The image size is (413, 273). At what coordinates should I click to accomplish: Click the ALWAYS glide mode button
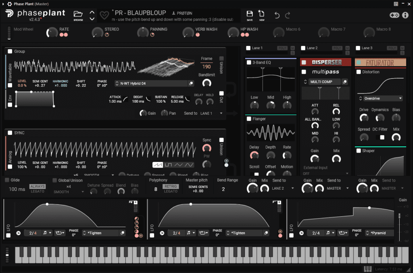coord(38,186)
